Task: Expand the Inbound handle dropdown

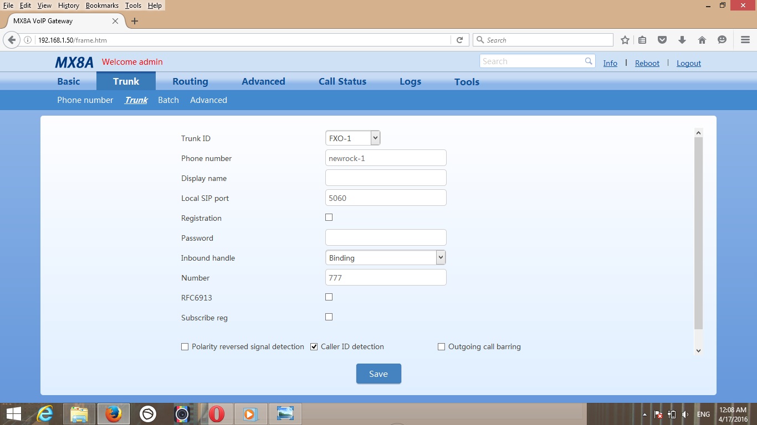Action: [385, 257]
